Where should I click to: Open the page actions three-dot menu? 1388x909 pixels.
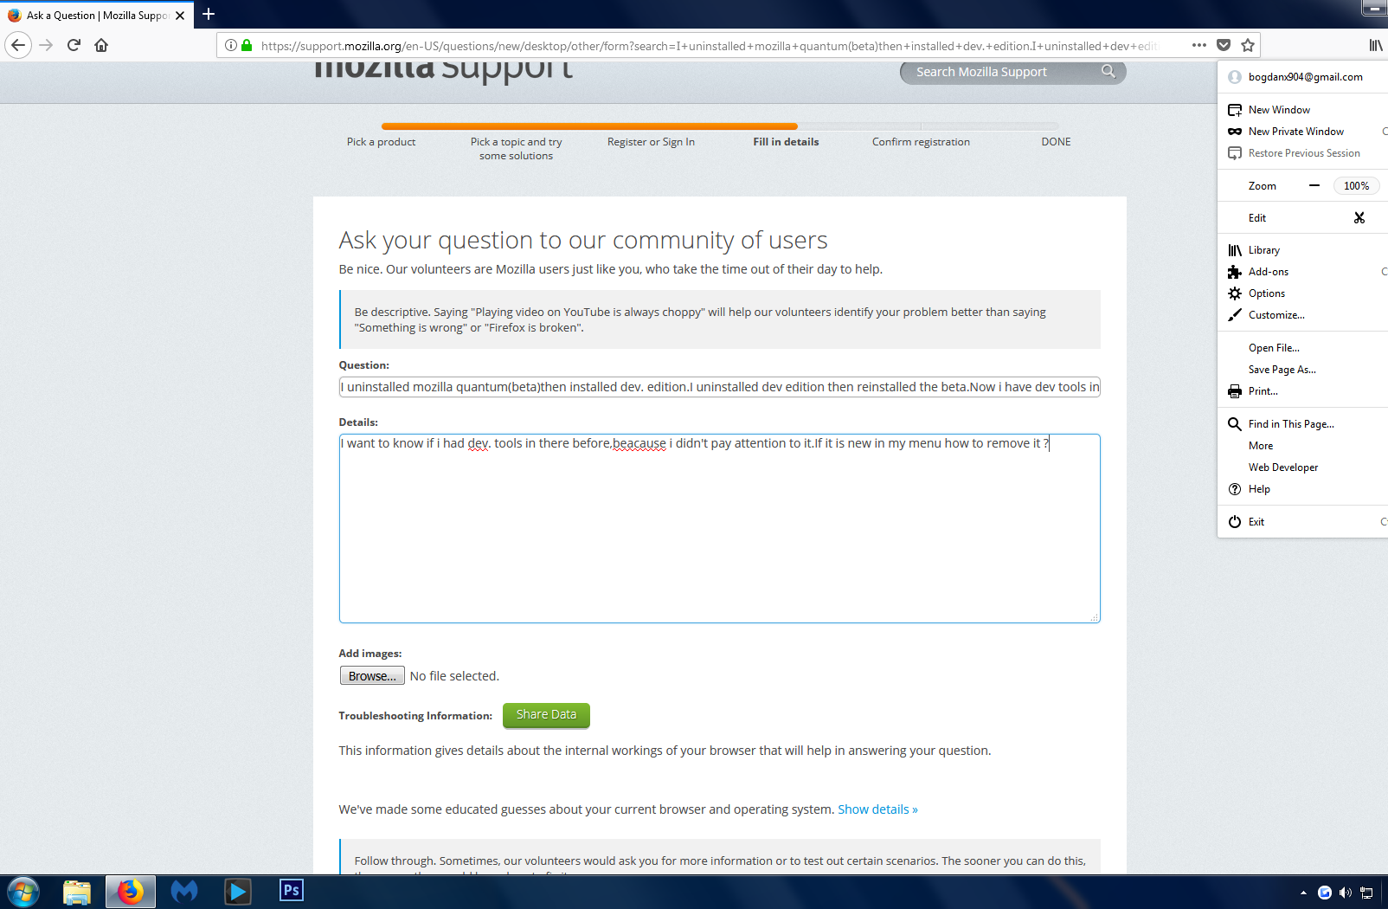[x=1199, y=45]
